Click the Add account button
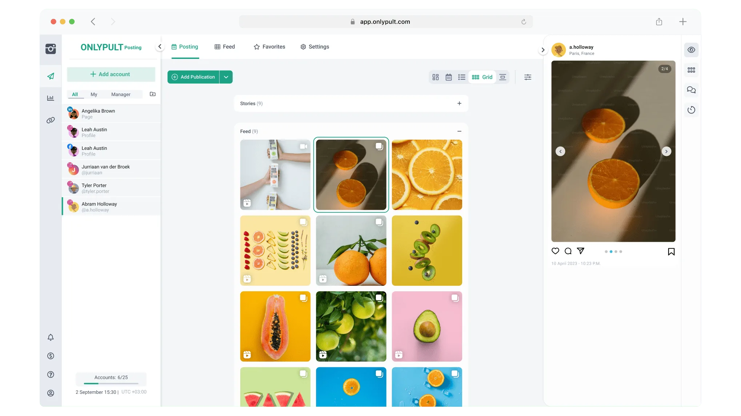Image resolution: width=741 pixels, height=416 pixels. (x=111, y=74)
